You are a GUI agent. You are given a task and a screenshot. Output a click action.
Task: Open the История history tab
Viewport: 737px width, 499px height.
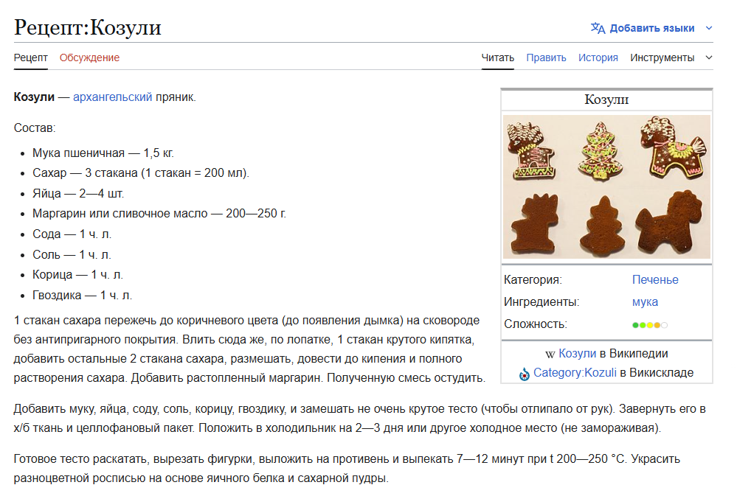(598, 57)
